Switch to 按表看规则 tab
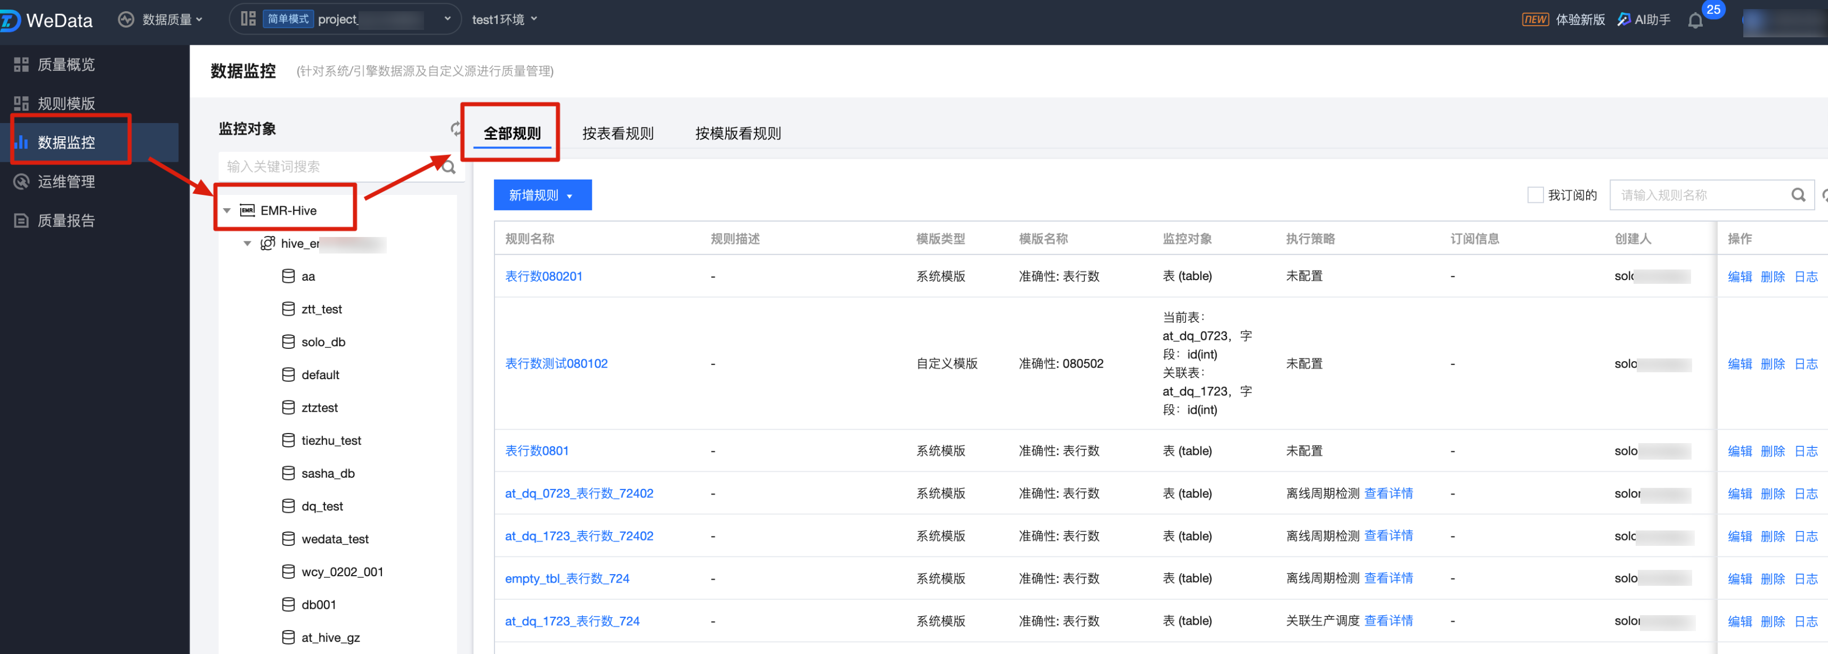This screenshot has height=654, width=1828. (x=618, y=133)
